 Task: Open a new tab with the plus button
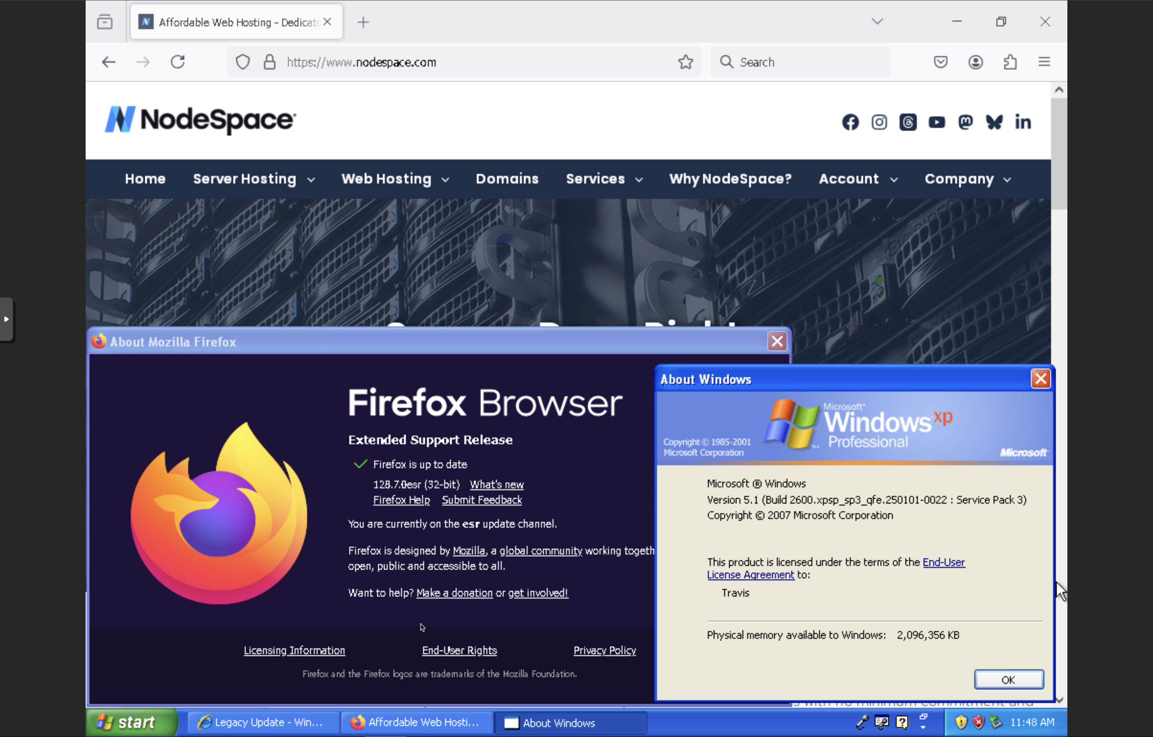tap(363, 22)
